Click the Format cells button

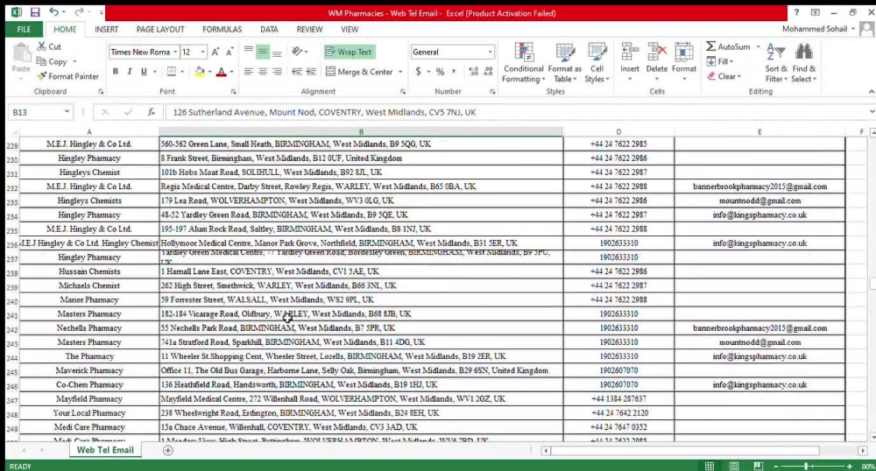pyautogui.click(x=684, y=62)
